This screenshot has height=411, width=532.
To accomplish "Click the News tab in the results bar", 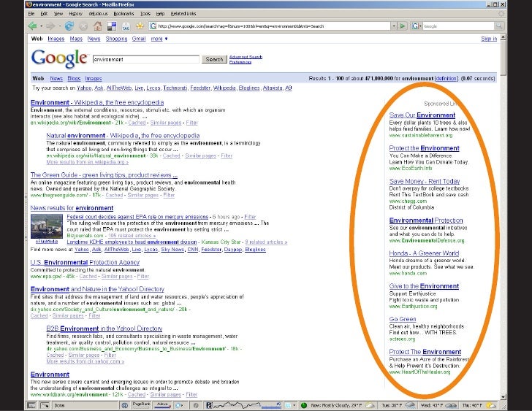I will click(56, 78).
